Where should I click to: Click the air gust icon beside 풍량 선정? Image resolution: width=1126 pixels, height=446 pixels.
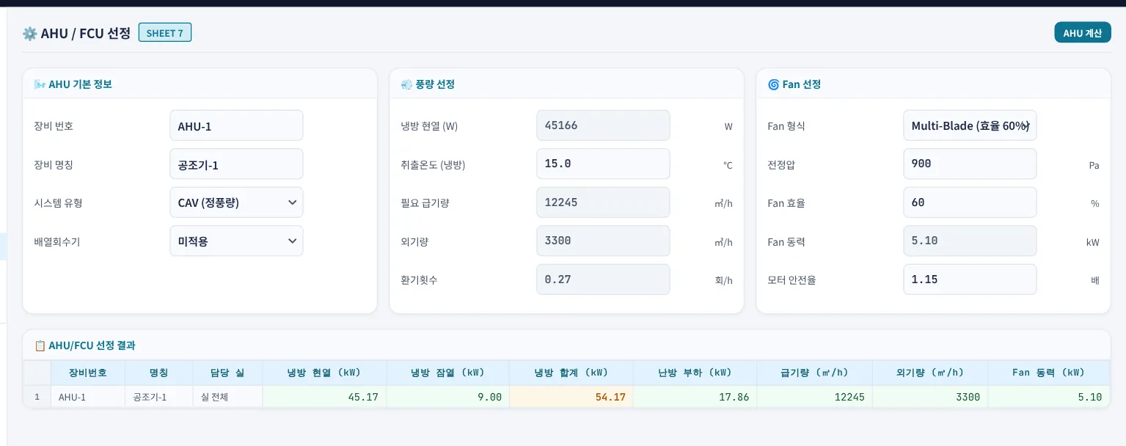pyautogui.click(x=406, y=84)
